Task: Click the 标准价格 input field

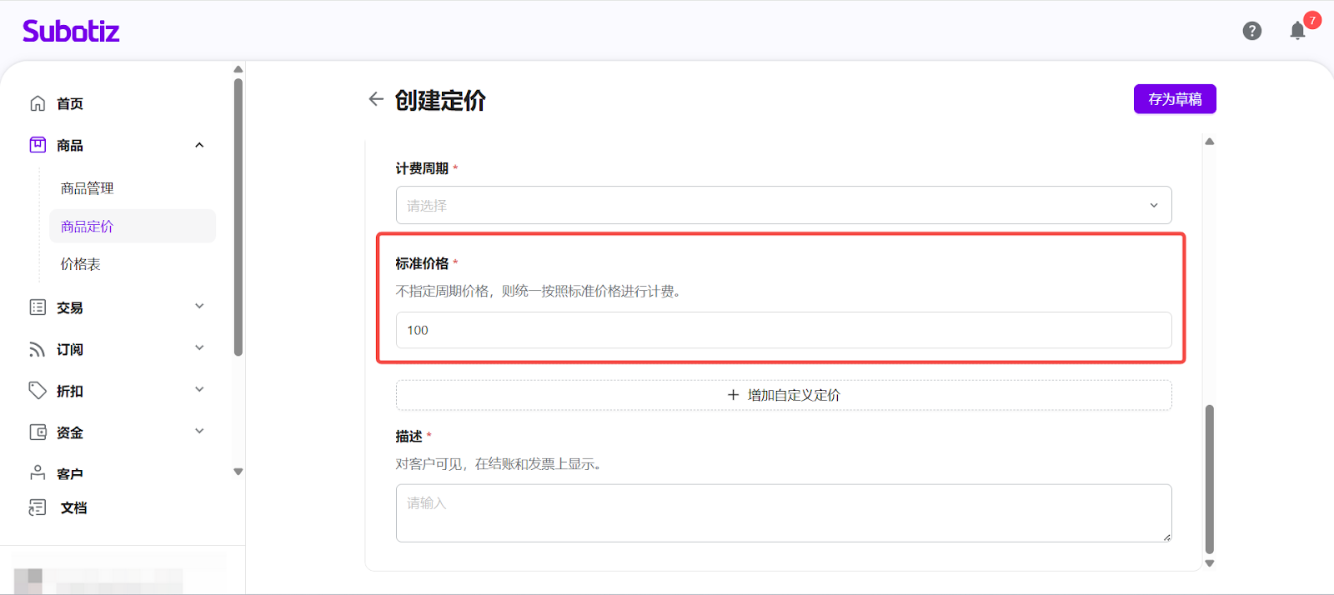Action: [783, 330]
